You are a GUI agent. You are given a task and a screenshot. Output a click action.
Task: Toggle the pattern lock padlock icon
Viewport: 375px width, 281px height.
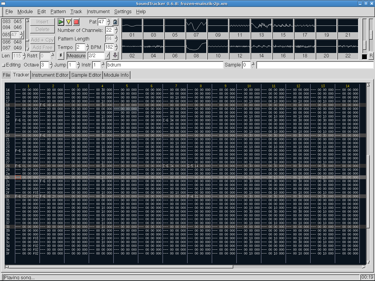(x=115, y=22)
